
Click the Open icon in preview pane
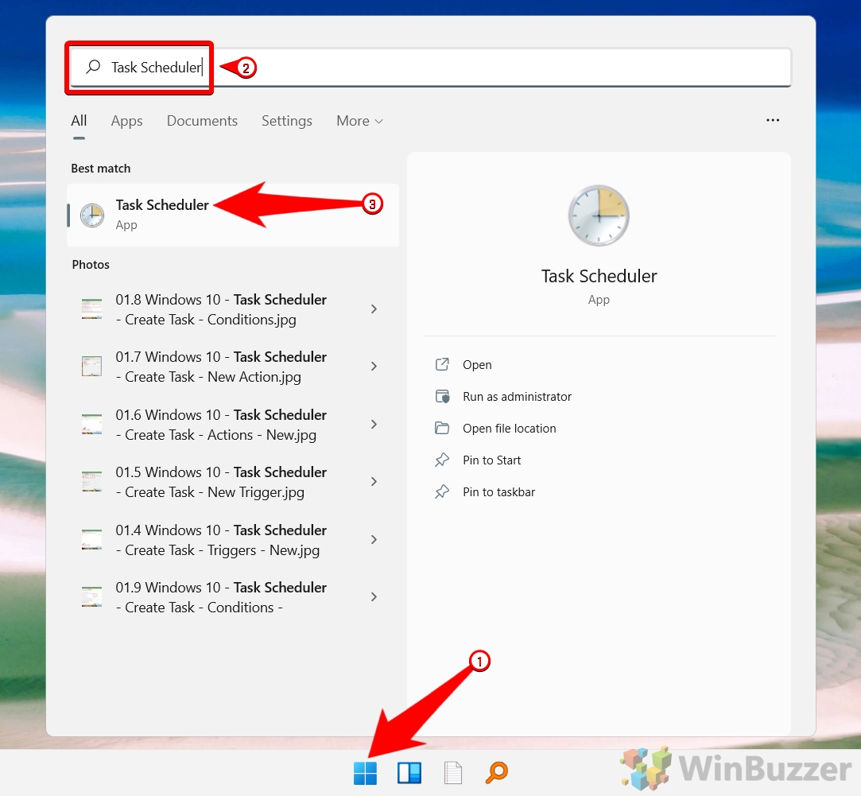pyautogui.click(x=442, y=364)
